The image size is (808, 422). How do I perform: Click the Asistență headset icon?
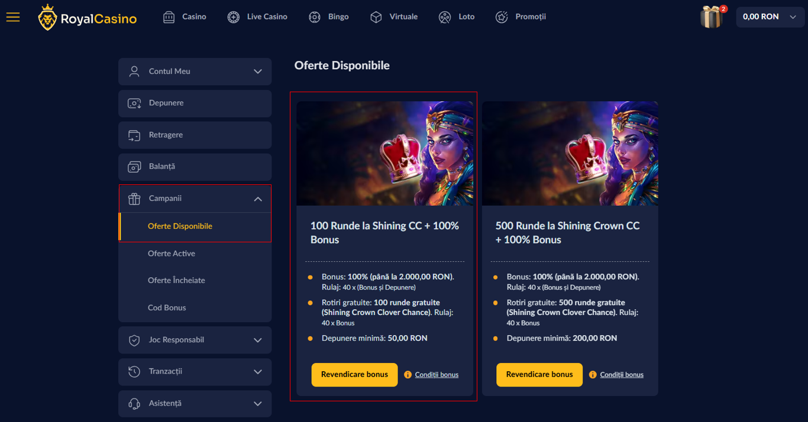coord(134,404)
